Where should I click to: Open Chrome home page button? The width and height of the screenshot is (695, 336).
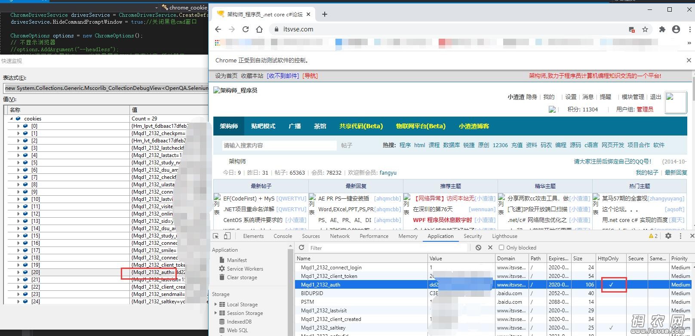259,29
